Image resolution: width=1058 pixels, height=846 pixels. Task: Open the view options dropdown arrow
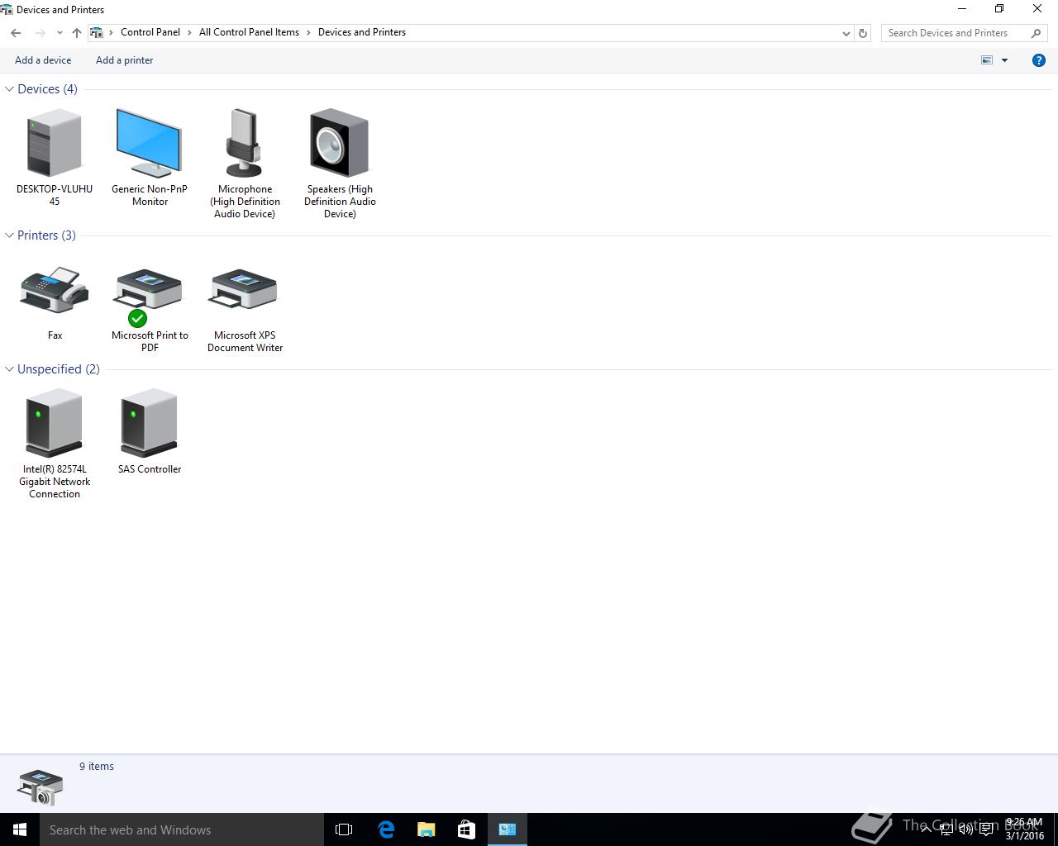click(x=1005, y=60)
